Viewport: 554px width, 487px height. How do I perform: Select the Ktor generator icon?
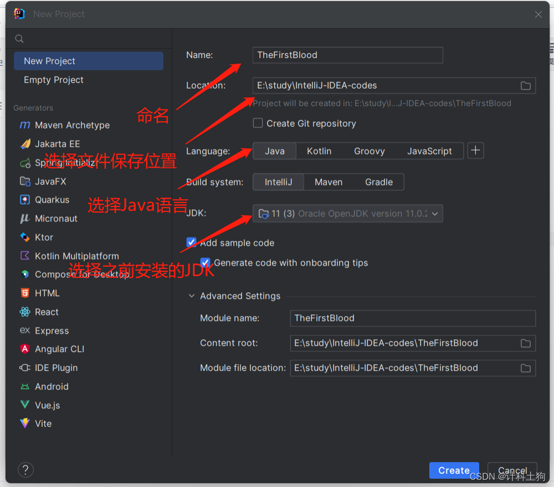pos(25,237)
